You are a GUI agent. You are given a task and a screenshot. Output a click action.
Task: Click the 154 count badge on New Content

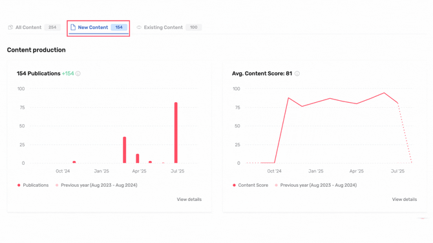(x=119, y=27)
